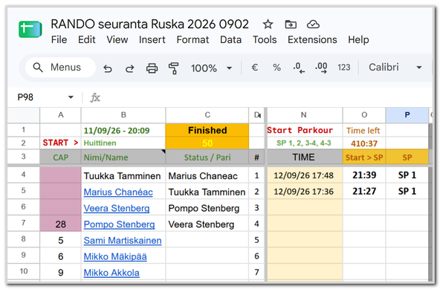The height and width of the screenshot is (289, 440).
Task: Select the 12/09/26 17:36 cell
Action: [305, 192]
